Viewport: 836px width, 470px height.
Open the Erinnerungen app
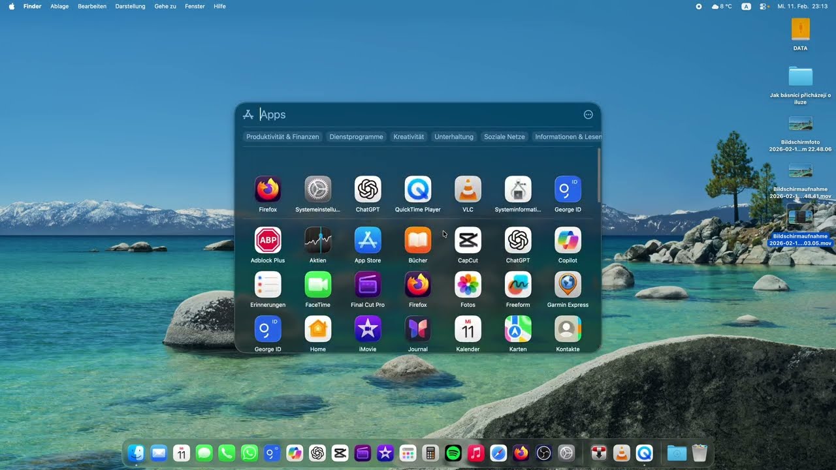pyautogui.click(x=268, y=285)
